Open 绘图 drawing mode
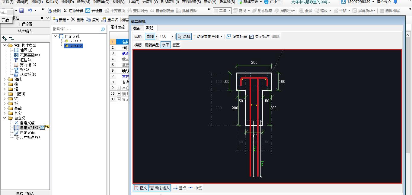Viewport: 412px width, 195px height. (x=54, y=11)
